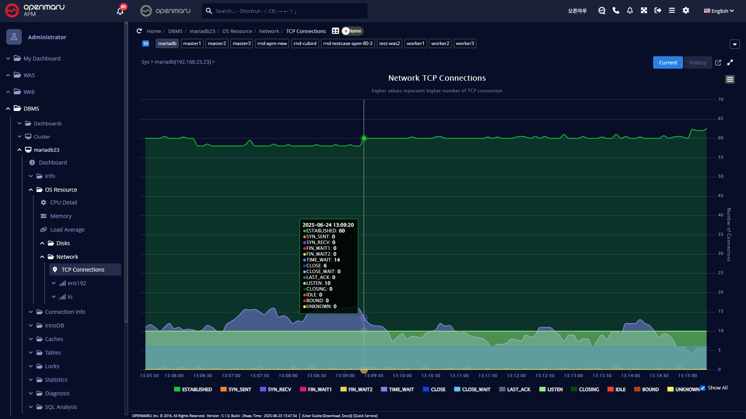Click the logout icon in the header
This screenshot has width=746, height=419.
(658, 10)
